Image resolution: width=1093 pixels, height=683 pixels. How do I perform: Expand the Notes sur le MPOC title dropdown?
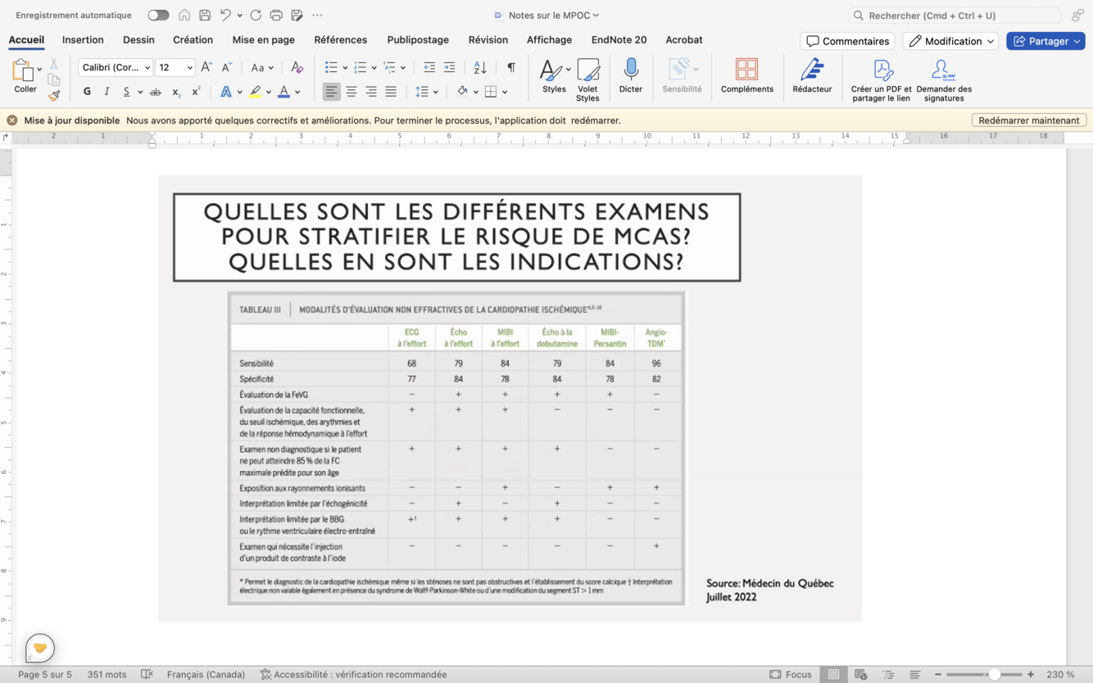(x=596, y=16)
